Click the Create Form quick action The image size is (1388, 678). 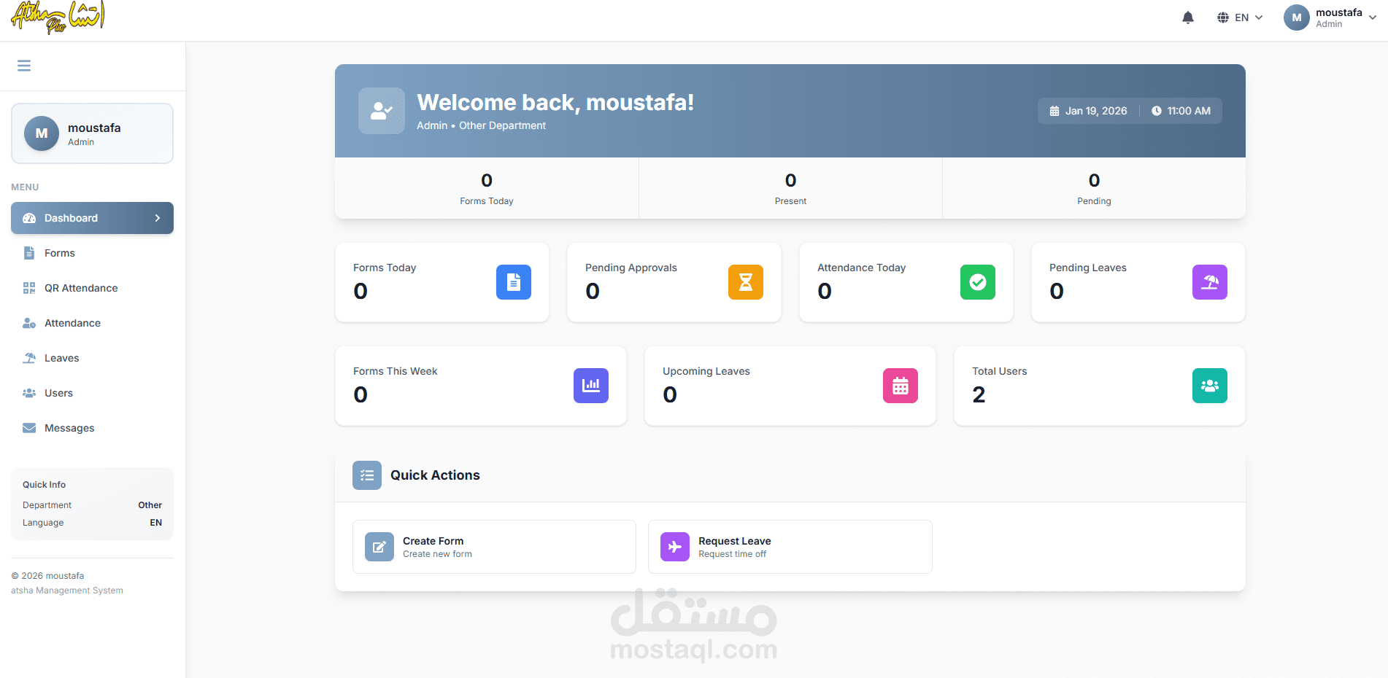494,547
